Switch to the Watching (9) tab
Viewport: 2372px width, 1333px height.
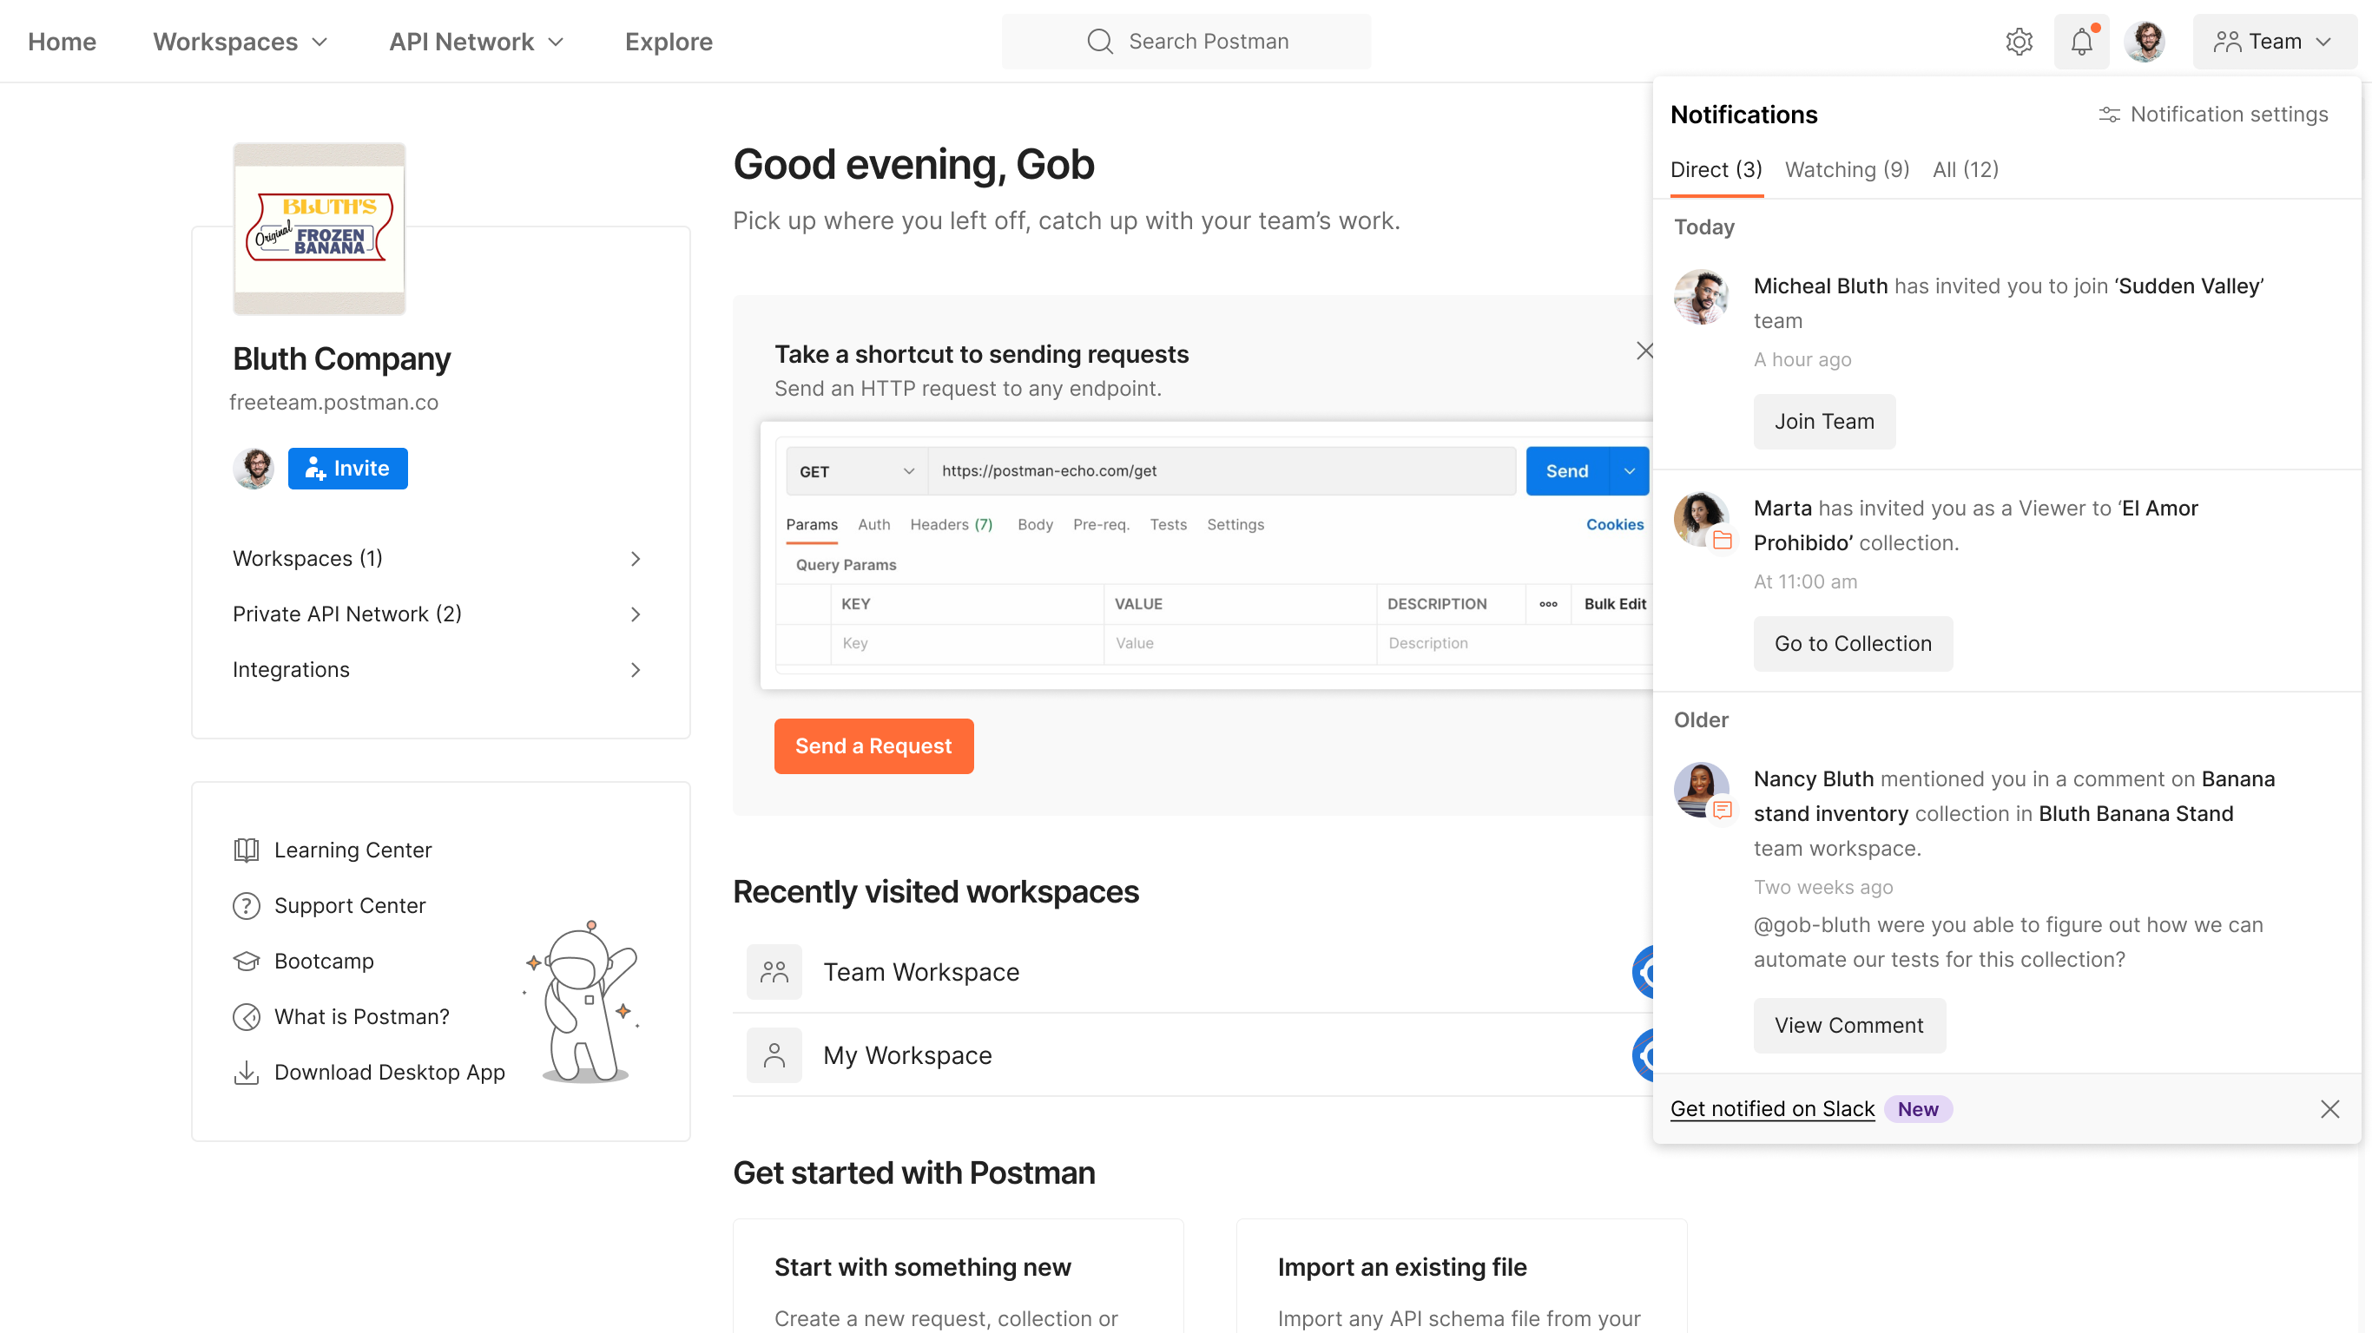point(1846,169)
